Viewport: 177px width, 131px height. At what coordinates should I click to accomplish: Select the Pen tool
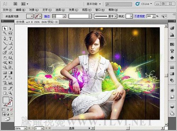click(x=5, y=39)
